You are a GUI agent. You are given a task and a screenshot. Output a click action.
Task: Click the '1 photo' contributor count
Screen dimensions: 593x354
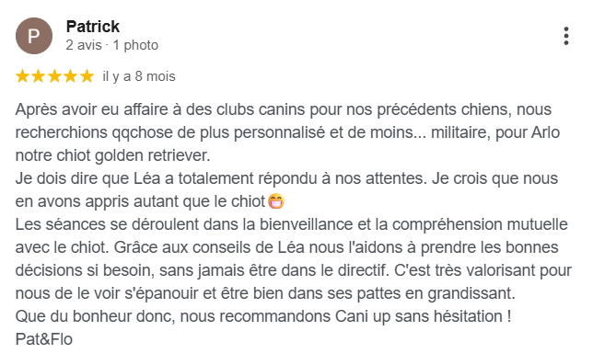pyautogui.click(x=135, y=45)
